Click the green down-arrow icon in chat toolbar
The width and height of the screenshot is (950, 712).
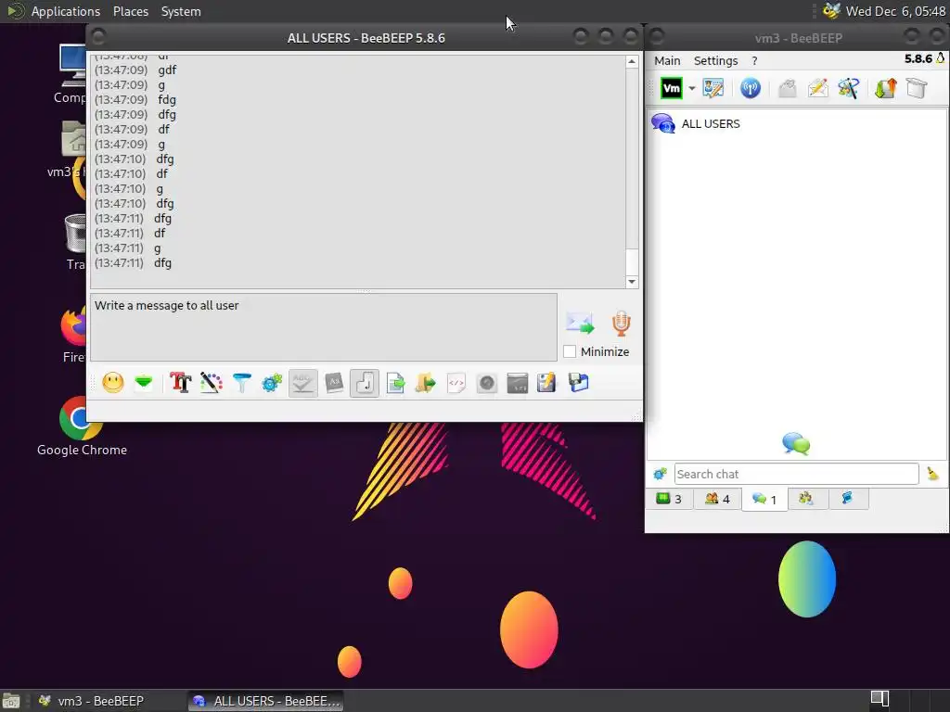(144, 383)
